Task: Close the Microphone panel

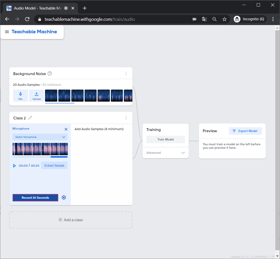Action: pos(66,129)
